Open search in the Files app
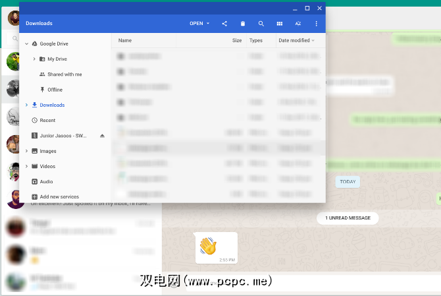The width and height of the screenshot is (441, 296). [261, 24]
